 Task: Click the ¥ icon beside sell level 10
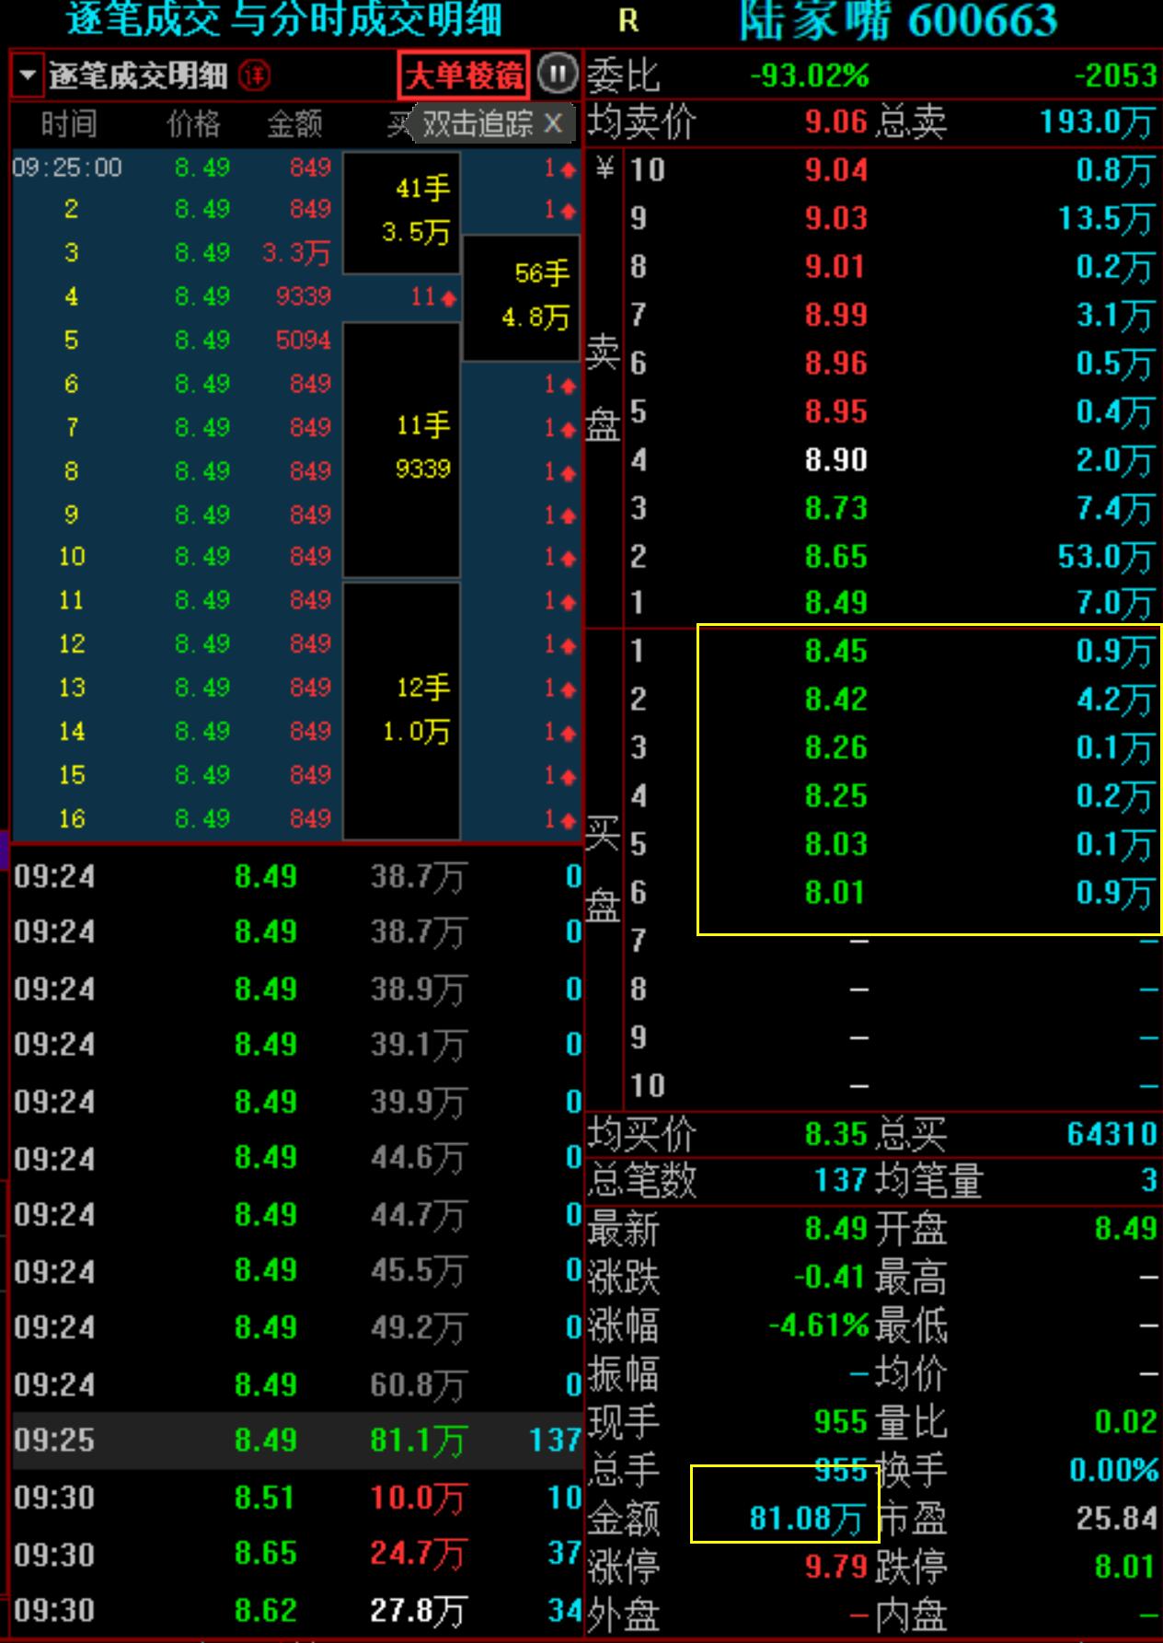[604, 168]
